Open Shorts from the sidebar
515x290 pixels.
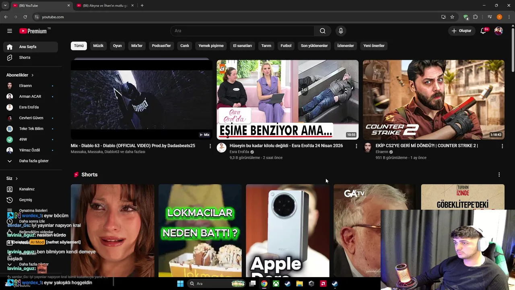tap(31, 58)
